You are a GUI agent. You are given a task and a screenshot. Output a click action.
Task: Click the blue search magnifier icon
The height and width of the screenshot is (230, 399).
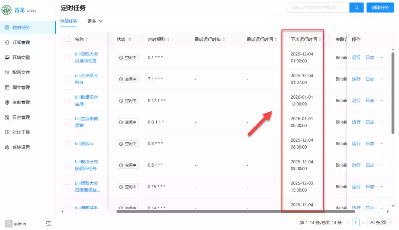(356, 7)
